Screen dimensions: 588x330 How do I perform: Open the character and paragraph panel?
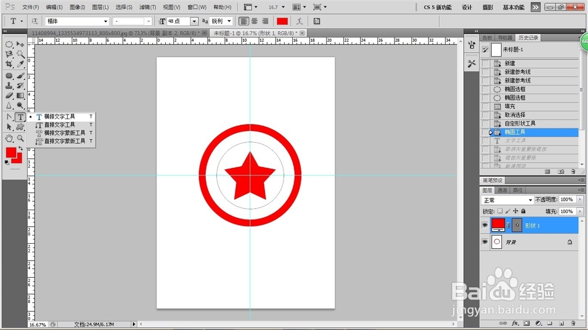click(x=317, y=21)
